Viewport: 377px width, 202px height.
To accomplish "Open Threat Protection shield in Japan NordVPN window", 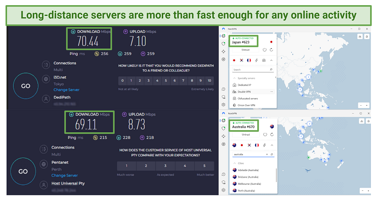I will (224, 44).
